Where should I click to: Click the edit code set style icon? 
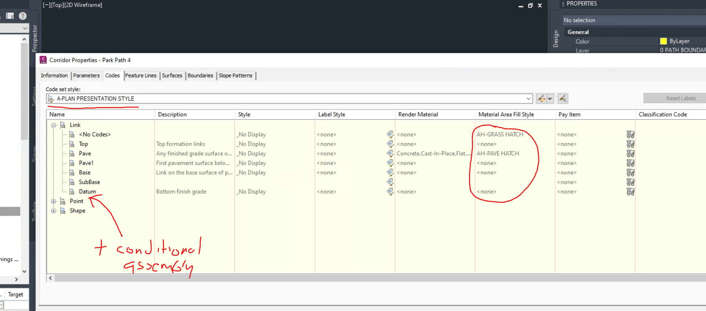[541, 99]
